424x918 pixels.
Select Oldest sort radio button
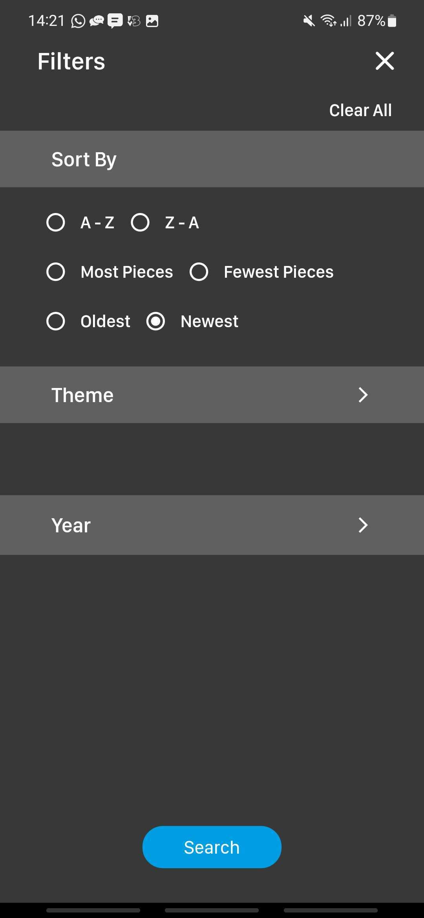pyautogui.click(x=56, y=321)
